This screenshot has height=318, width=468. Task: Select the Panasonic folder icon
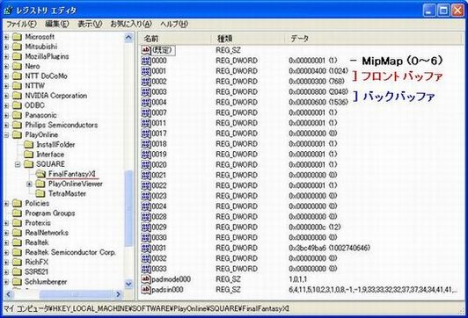pos(17,115)
